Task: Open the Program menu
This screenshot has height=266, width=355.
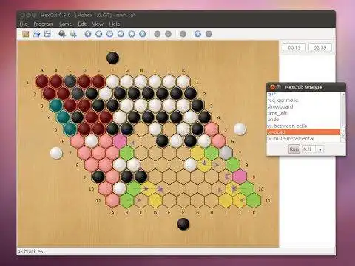Action: tap(43, 24)
